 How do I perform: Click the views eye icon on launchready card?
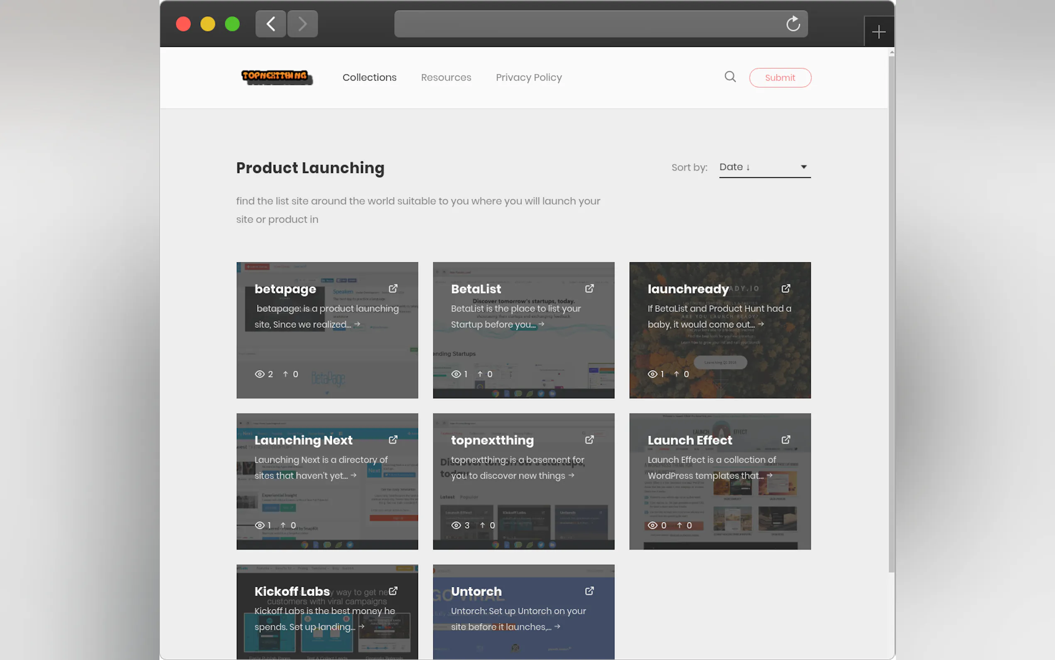coord(652,374)
